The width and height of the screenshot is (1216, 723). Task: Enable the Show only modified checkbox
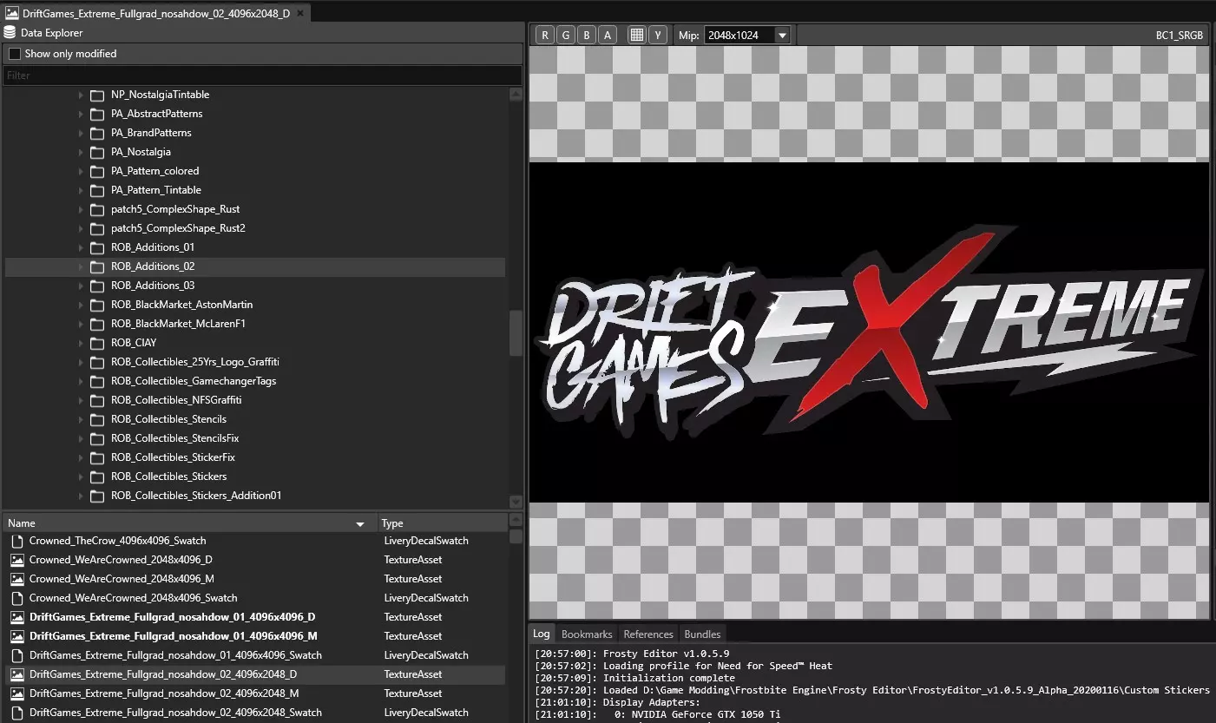click(x=15, y=54)
